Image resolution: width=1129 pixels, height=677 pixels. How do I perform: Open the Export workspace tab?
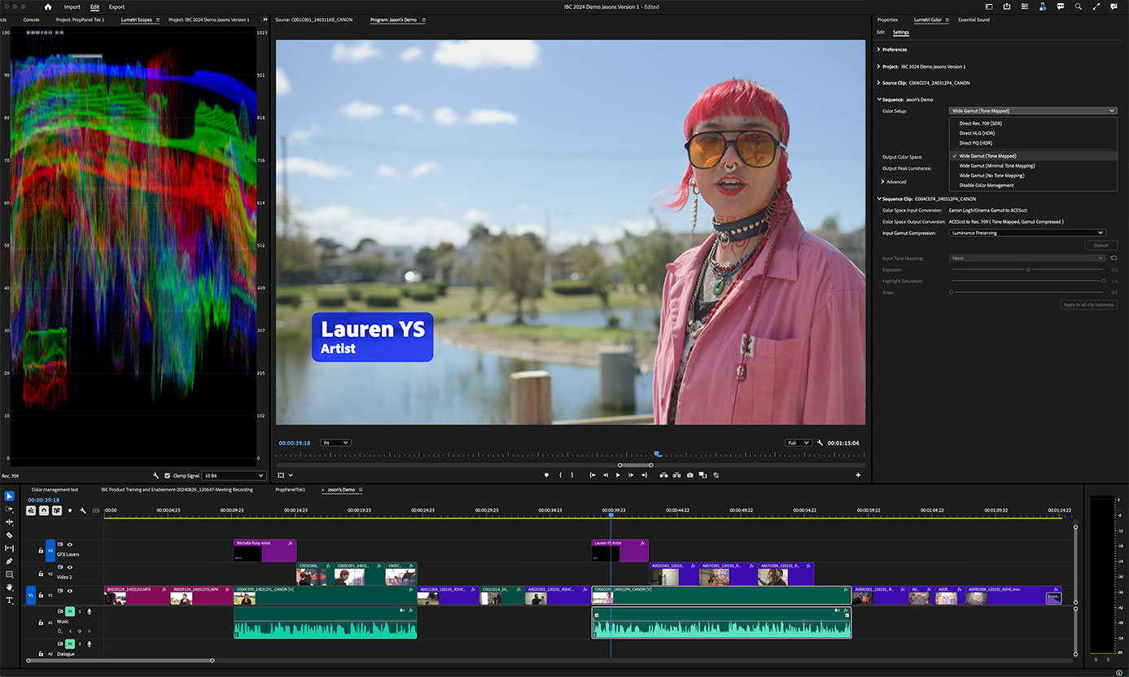point(116,7)
